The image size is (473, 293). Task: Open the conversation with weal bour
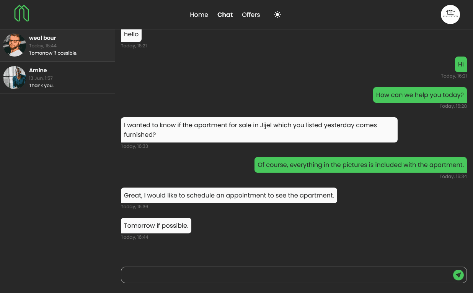click(x=57, y=45)
